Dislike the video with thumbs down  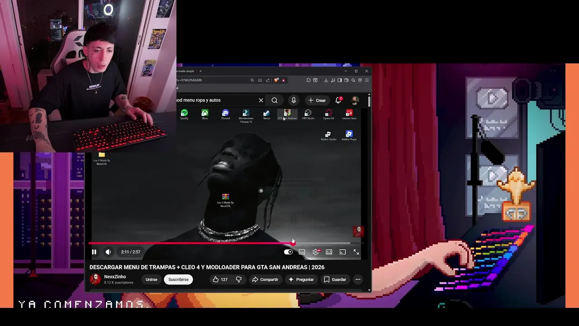coord(239,279)
